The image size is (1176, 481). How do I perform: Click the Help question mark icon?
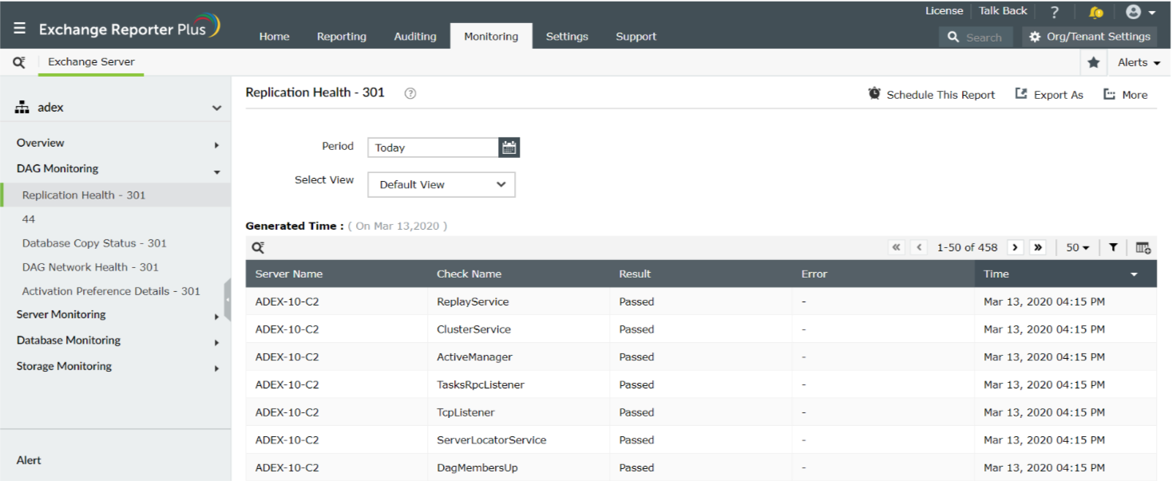tap(1054, 11)
